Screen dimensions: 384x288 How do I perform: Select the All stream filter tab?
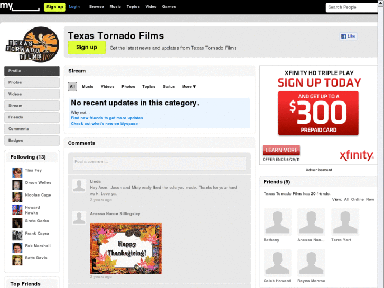coord(72,87)
